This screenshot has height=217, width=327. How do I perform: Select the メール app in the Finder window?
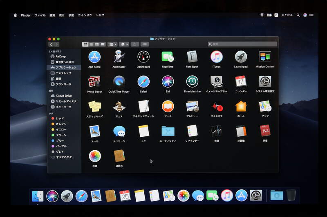point(95,131)
